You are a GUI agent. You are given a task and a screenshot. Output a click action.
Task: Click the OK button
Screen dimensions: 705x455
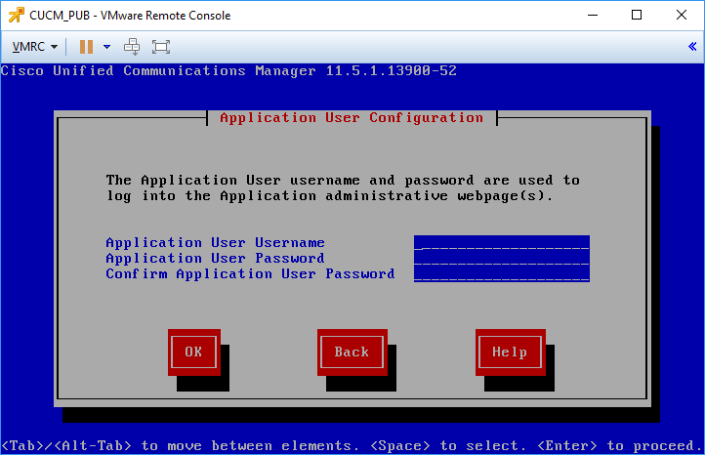coord(193,352)
